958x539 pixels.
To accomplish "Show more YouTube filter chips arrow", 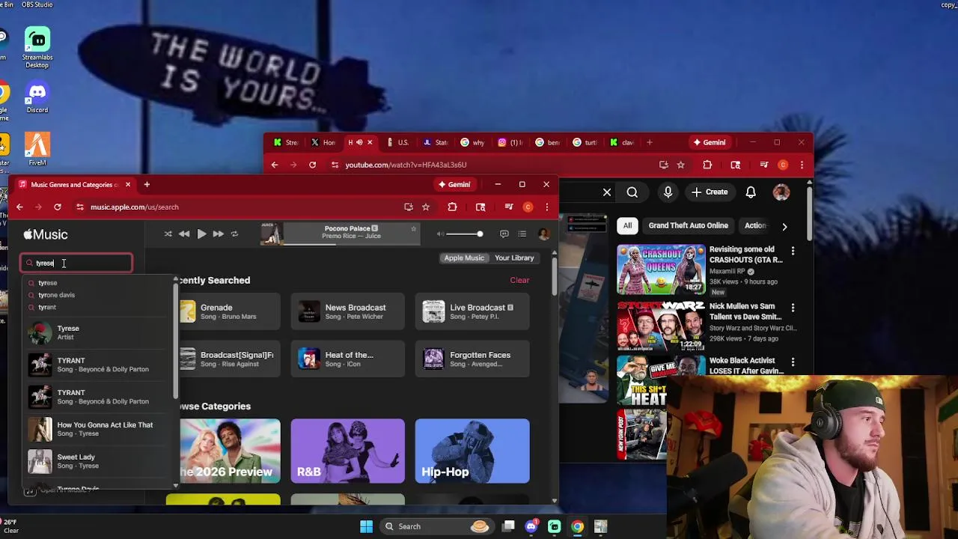I will pos(784,226).
